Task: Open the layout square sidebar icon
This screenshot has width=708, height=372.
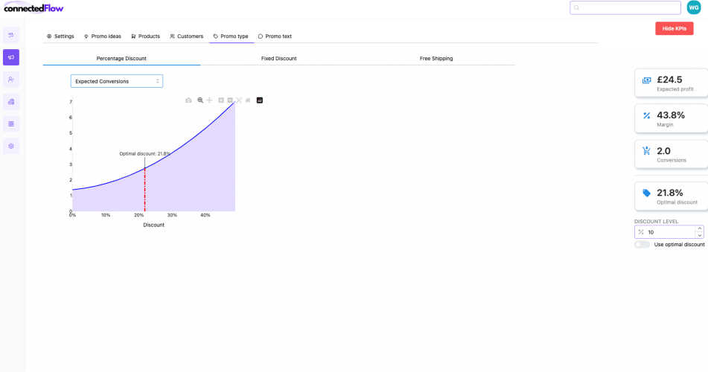Action: tap(11, 124)
